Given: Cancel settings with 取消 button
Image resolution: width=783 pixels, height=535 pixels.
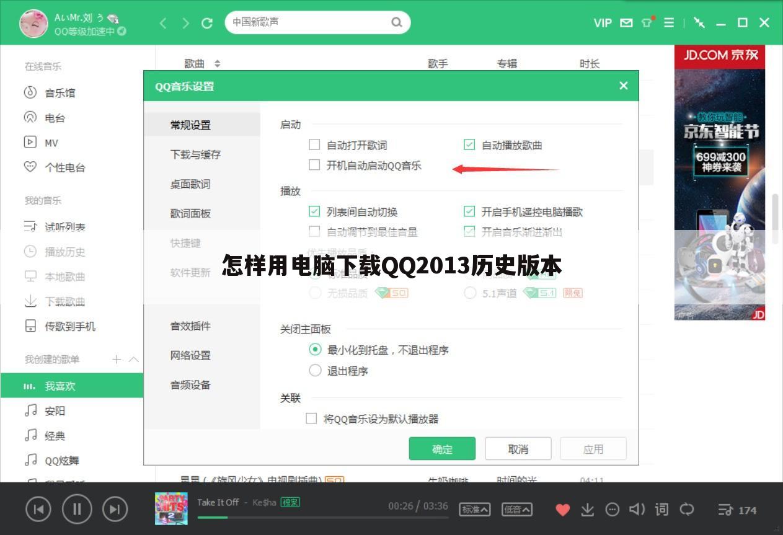Looking at the screenshot, I should pos(518,449).
